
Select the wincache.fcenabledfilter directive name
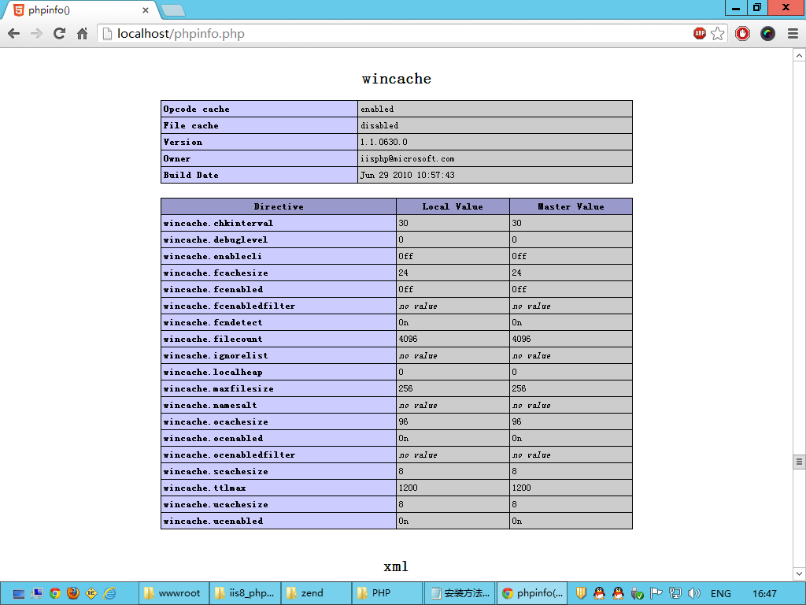click(229, 306)
